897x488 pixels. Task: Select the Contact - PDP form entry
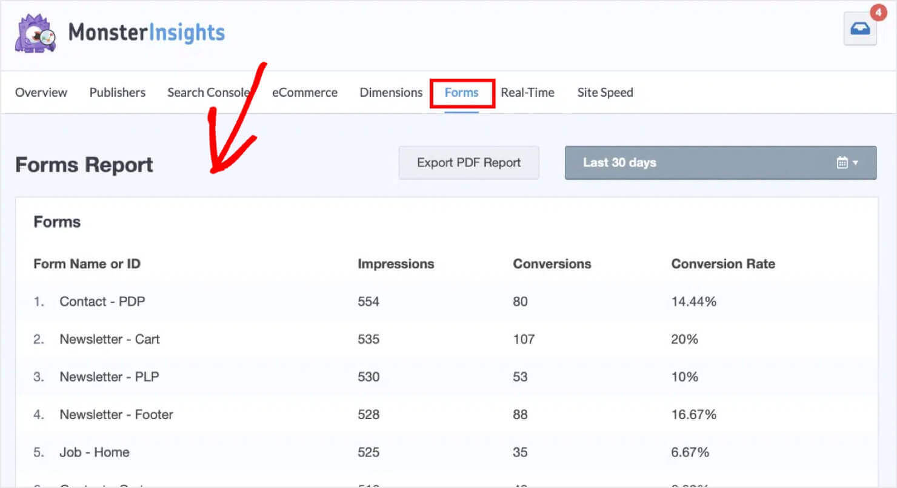(102, 301)
